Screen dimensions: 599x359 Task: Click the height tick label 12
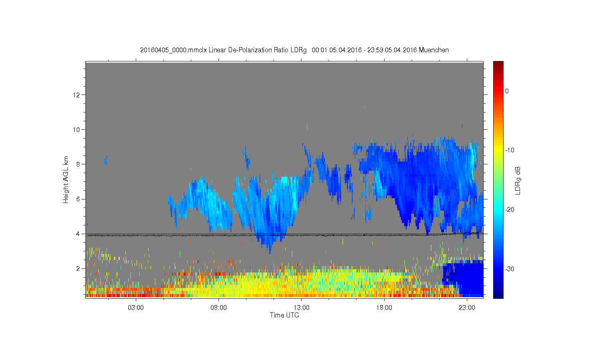tap(77, 95)
